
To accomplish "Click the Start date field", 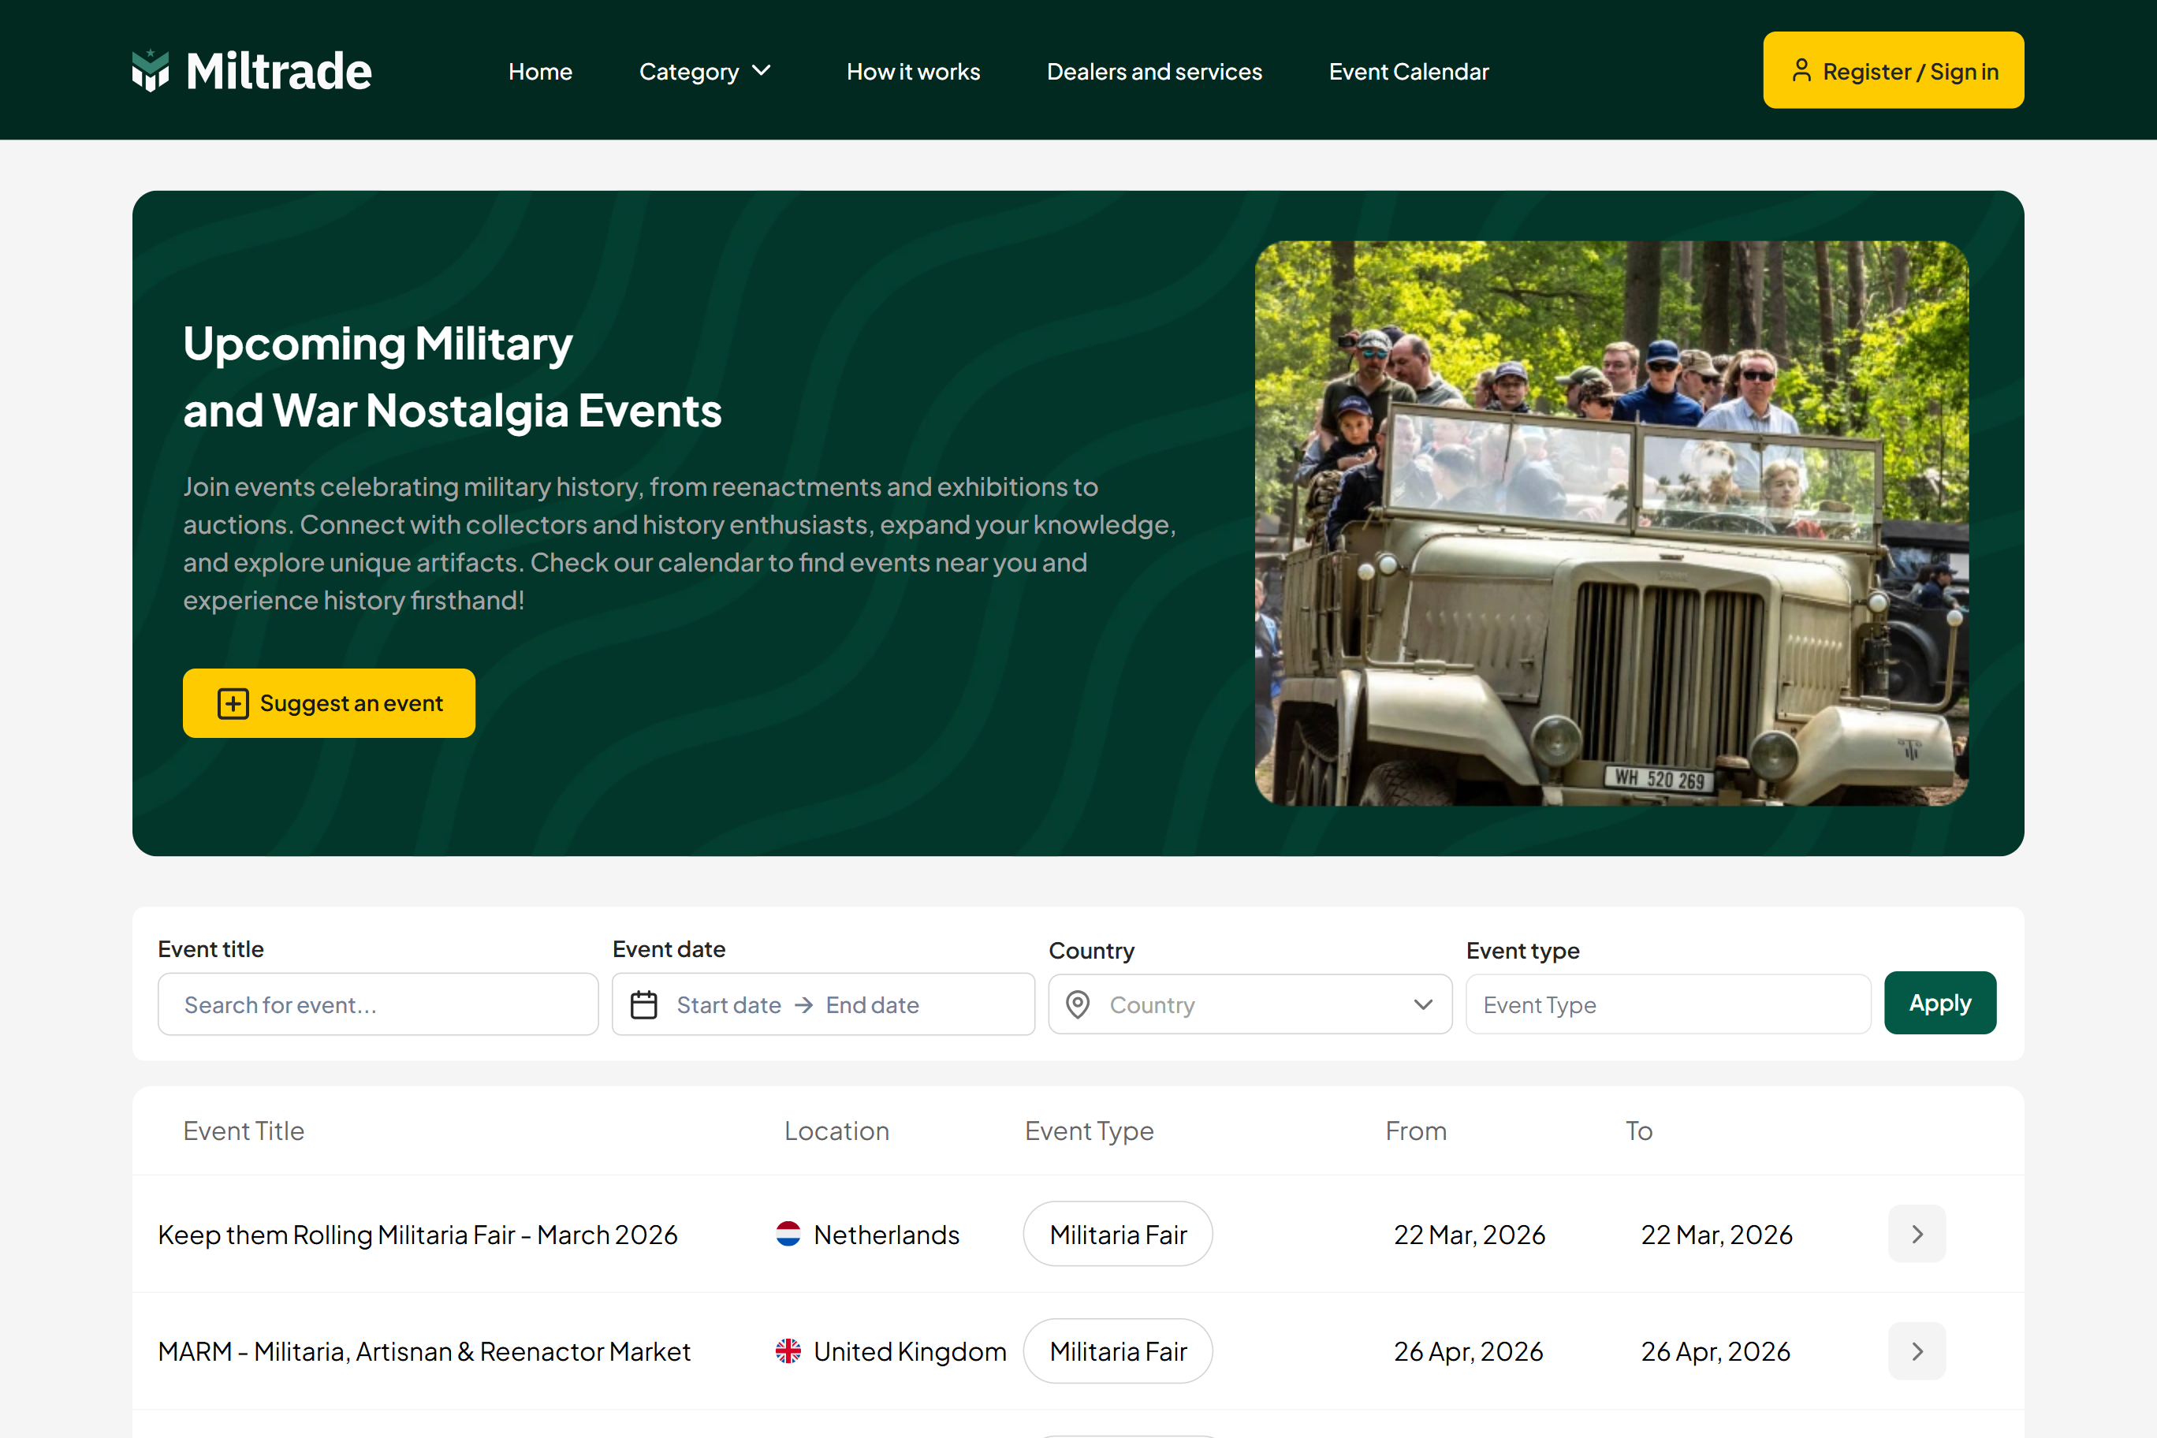I will click(x=728, y=1005).
